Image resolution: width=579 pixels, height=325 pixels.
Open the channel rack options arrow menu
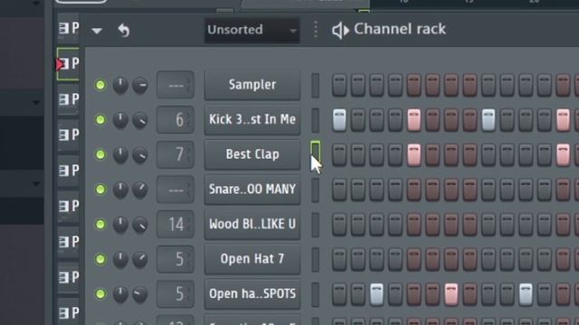[97, 31]
